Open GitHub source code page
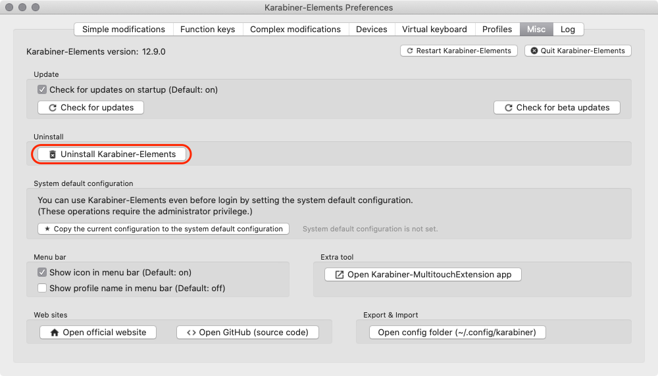 click(247, 333)
